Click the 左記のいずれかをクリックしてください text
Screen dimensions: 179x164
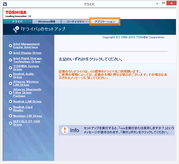point(91,59)
